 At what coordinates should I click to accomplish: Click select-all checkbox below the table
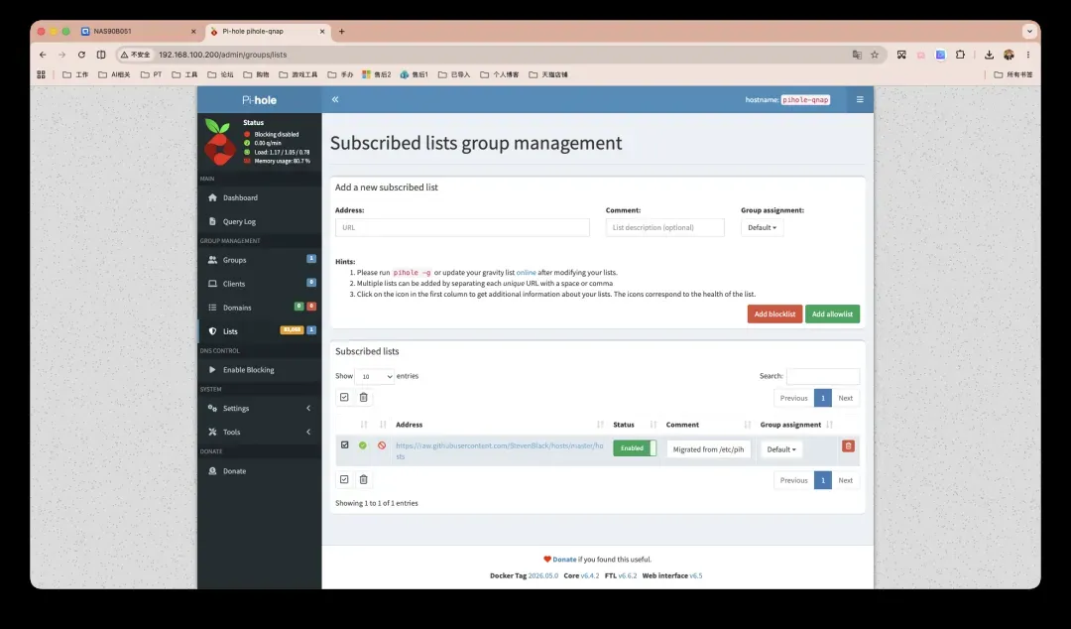[344, 479]
